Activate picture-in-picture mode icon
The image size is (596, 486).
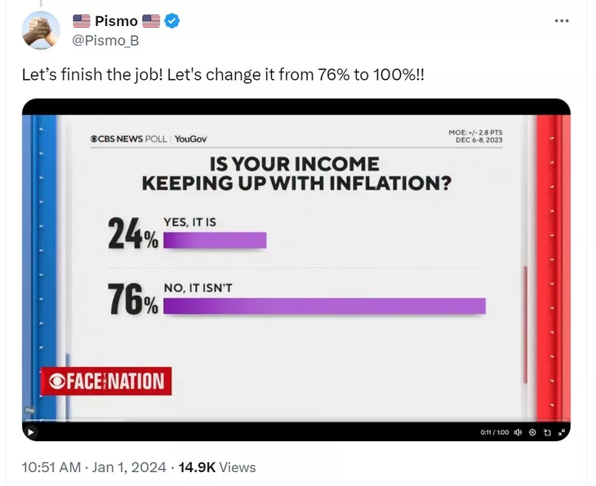(547, 432)
